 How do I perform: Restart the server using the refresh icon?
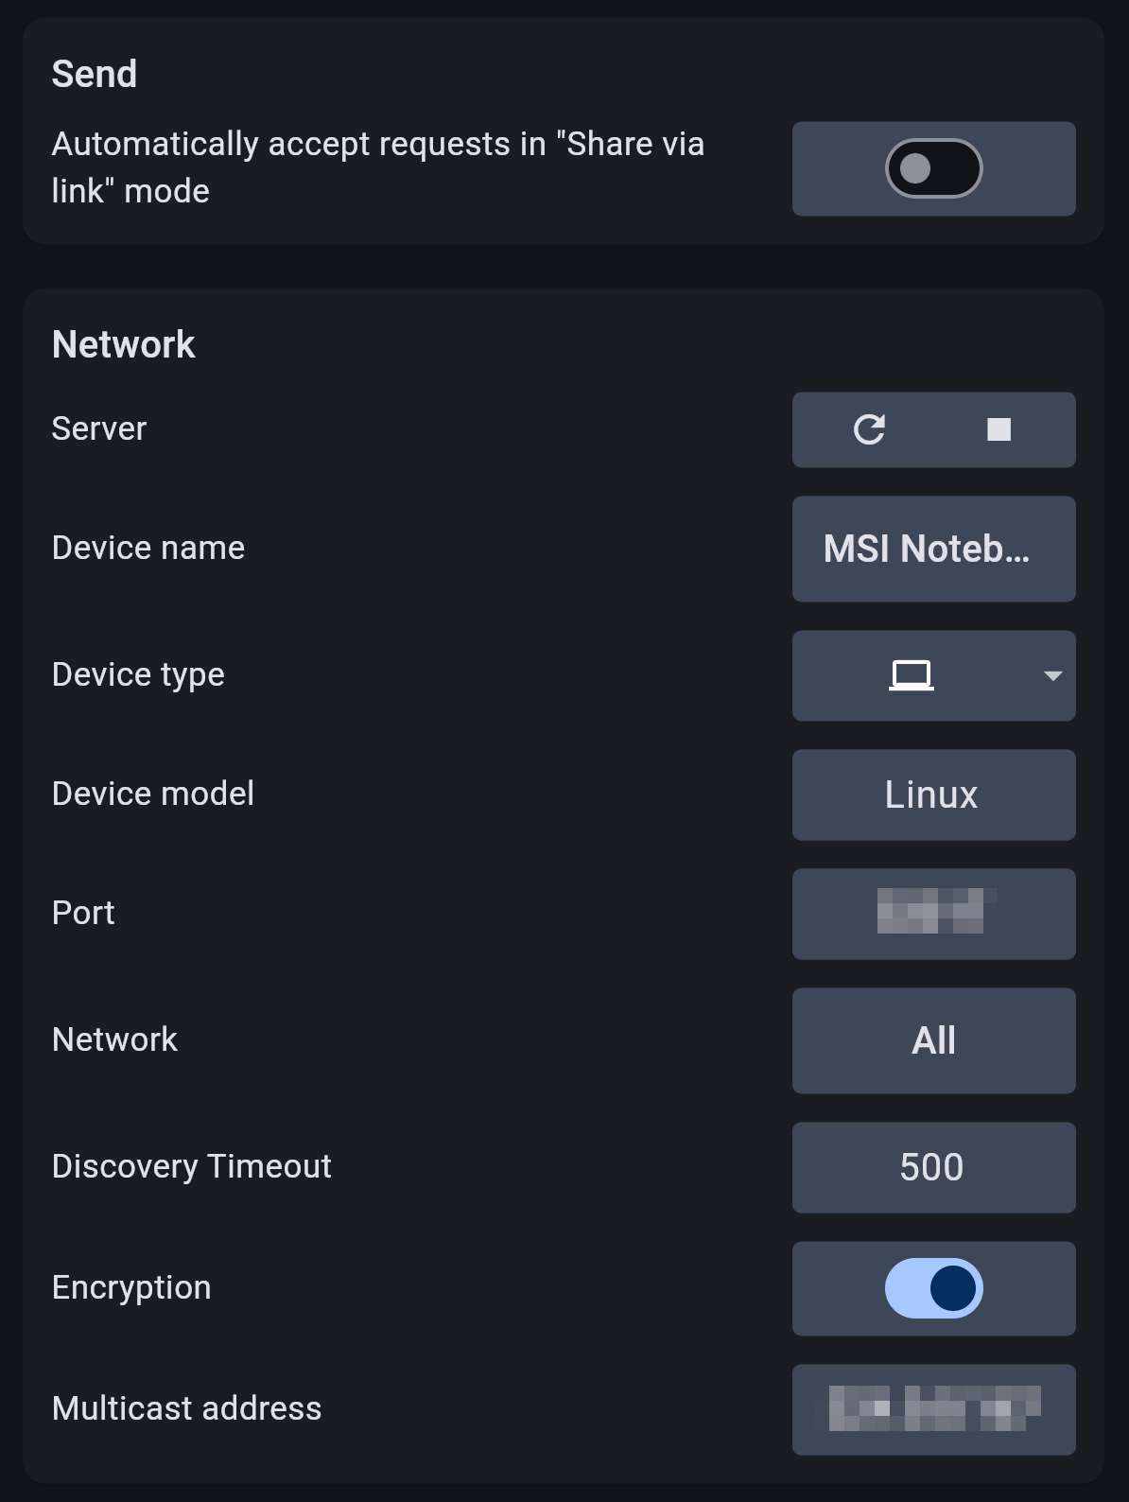pyautogui.click(x=869, y=429)
